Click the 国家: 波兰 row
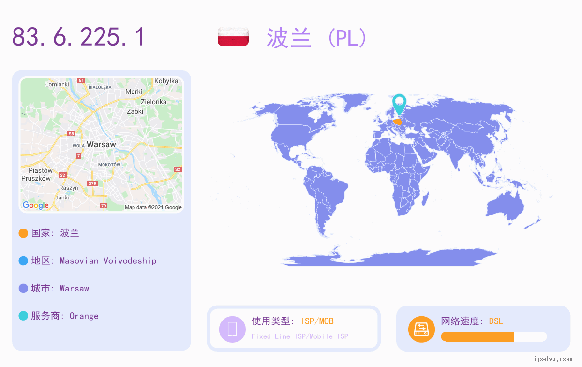This screenshot has height=367, width=582. [x=49, y=233]
